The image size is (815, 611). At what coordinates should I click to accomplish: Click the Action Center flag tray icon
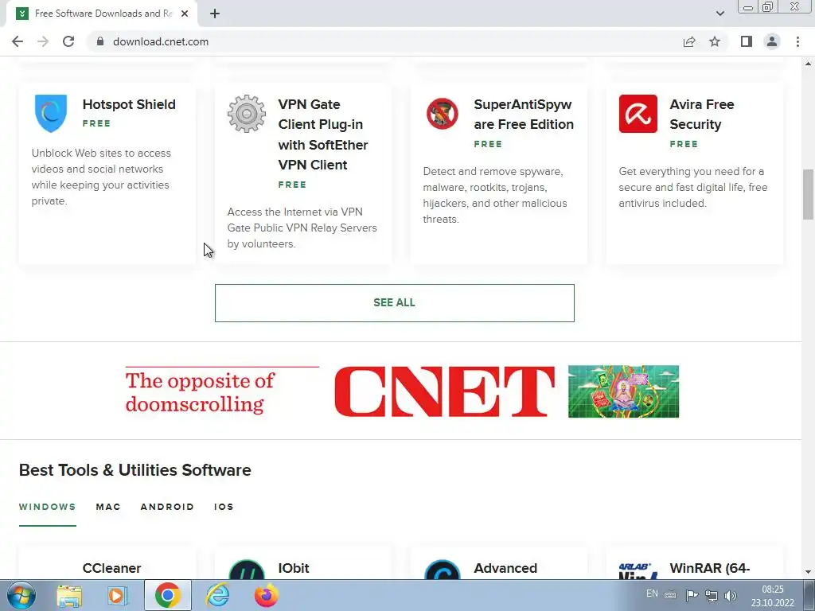[692, 595]
